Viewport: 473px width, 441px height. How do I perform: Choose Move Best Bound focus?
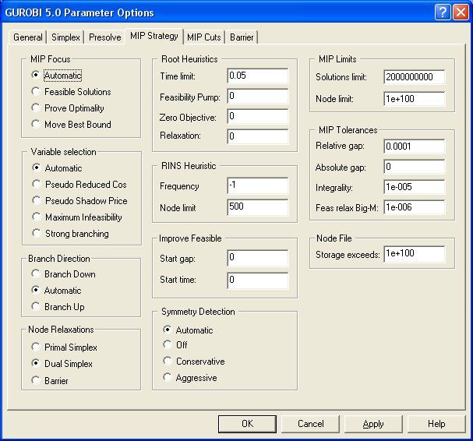point(71,125)
